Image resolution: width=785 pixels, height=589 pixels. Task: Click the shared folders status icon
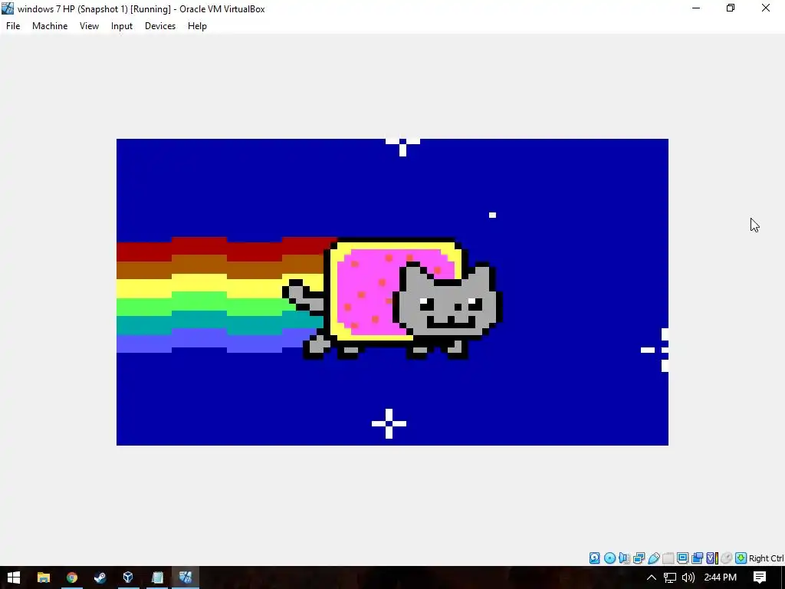(668, 558)
